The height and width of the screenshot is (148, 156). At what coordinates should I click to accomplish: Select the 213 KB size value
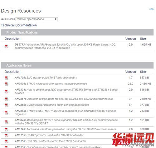(144, 111)
